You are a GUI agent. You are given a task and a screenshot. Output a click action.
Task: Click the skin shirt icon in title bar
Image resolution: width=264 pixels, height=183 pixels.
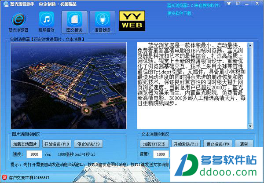229,4
